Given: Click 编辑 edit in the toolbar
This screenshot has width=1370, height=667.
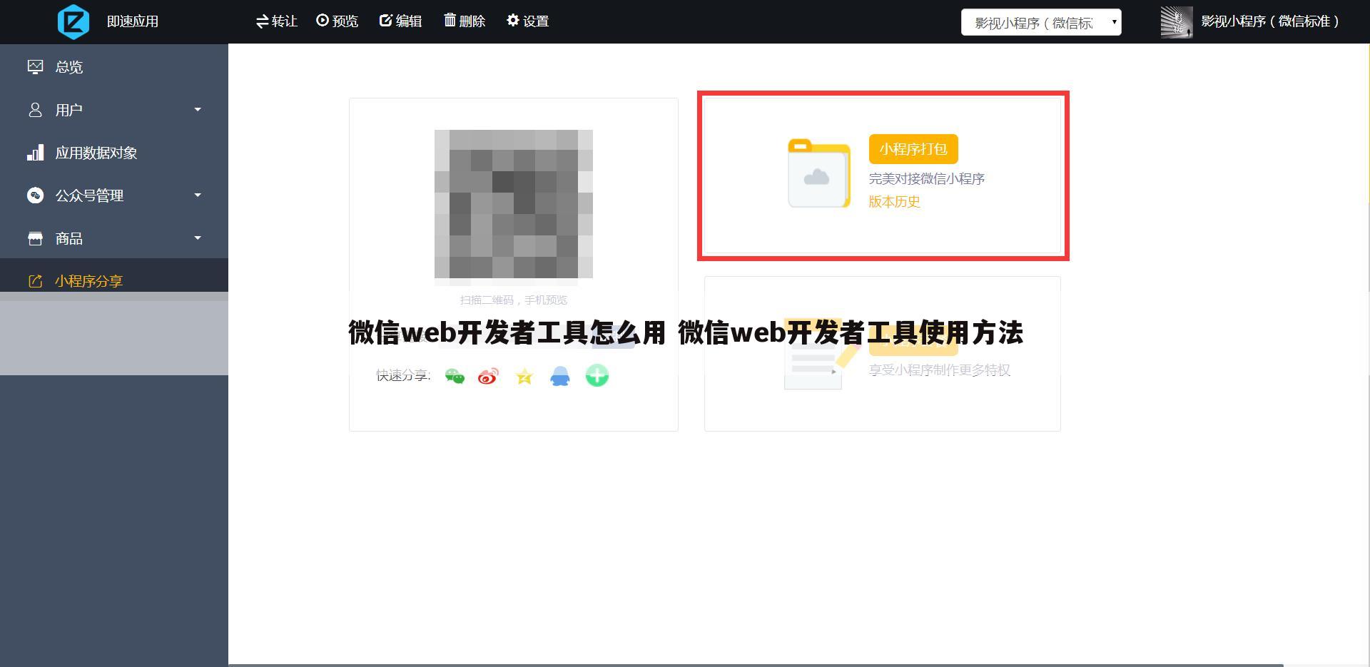Looking at the screenshot, I should [x=400, y=21].
